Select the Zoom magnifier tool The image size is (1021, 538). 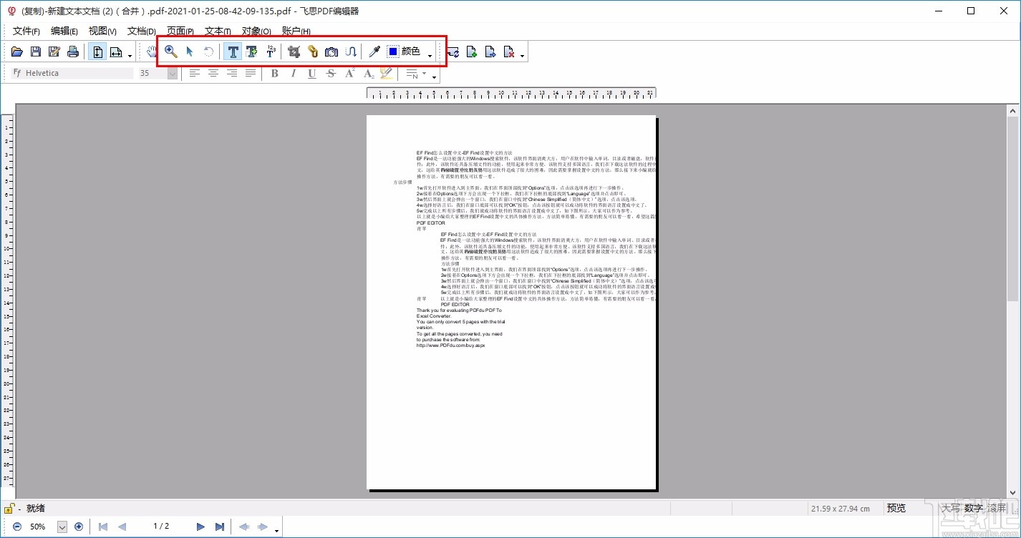click(171, 52)
